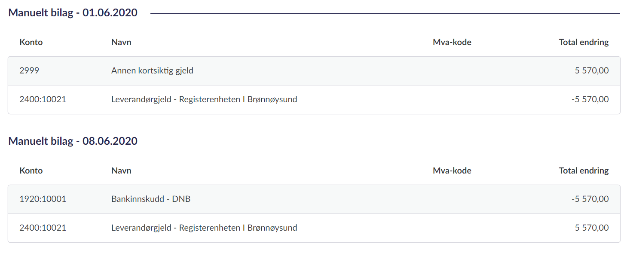Click Mva-kode header in the 08.06.2020 table
The image size is (630, 256).
(x=452, y=171)
